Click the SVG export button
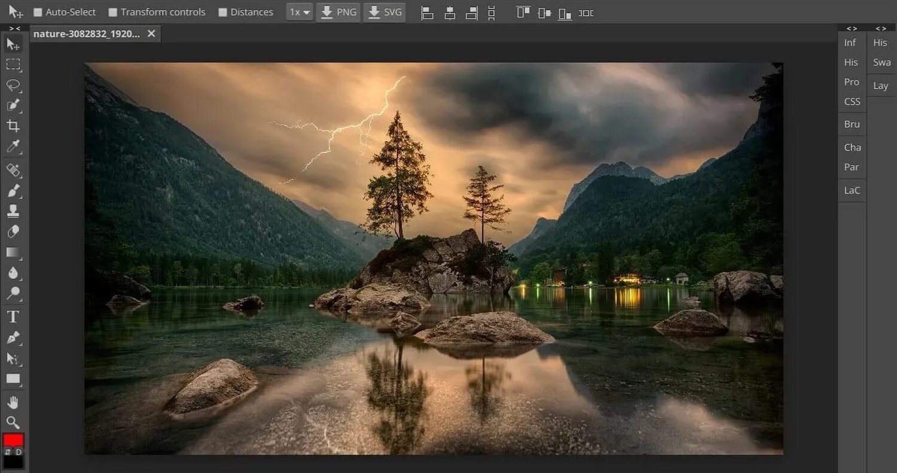Screen dimensions: 897x473 pyautogui.click(x=384, y=11)
